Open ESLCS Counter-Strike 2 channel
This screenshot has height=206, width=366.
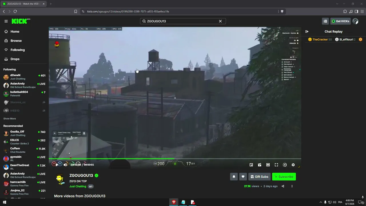[x=24, y=142]
